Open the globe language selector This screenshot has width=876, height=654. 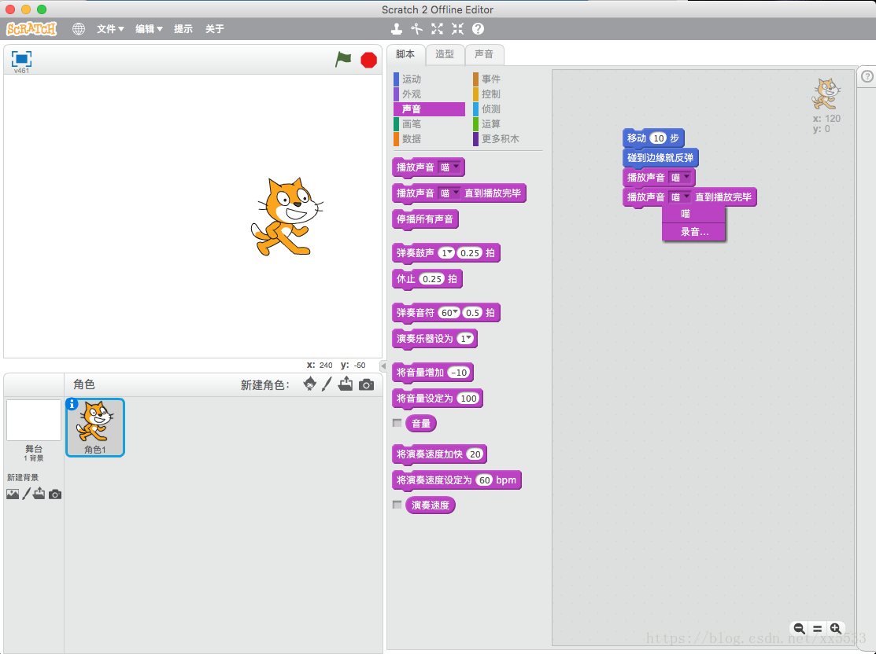[79, 29]
